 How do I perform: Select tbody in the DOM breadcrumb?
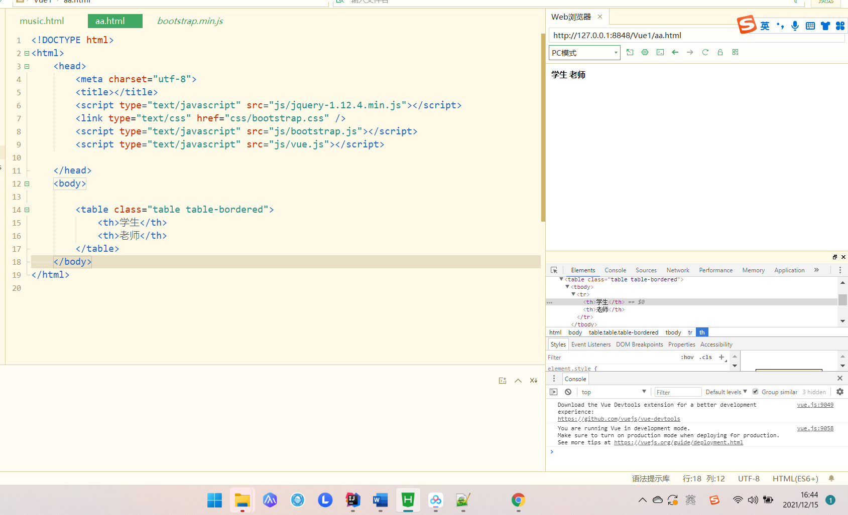point(673,332)
